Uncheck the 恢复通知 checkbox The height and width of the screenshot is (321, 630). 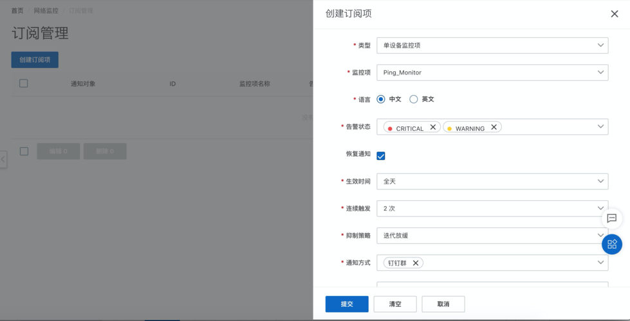tap(381, 156)
